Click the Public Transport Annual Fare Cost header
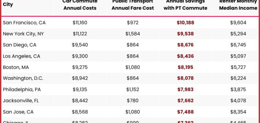 133,5
